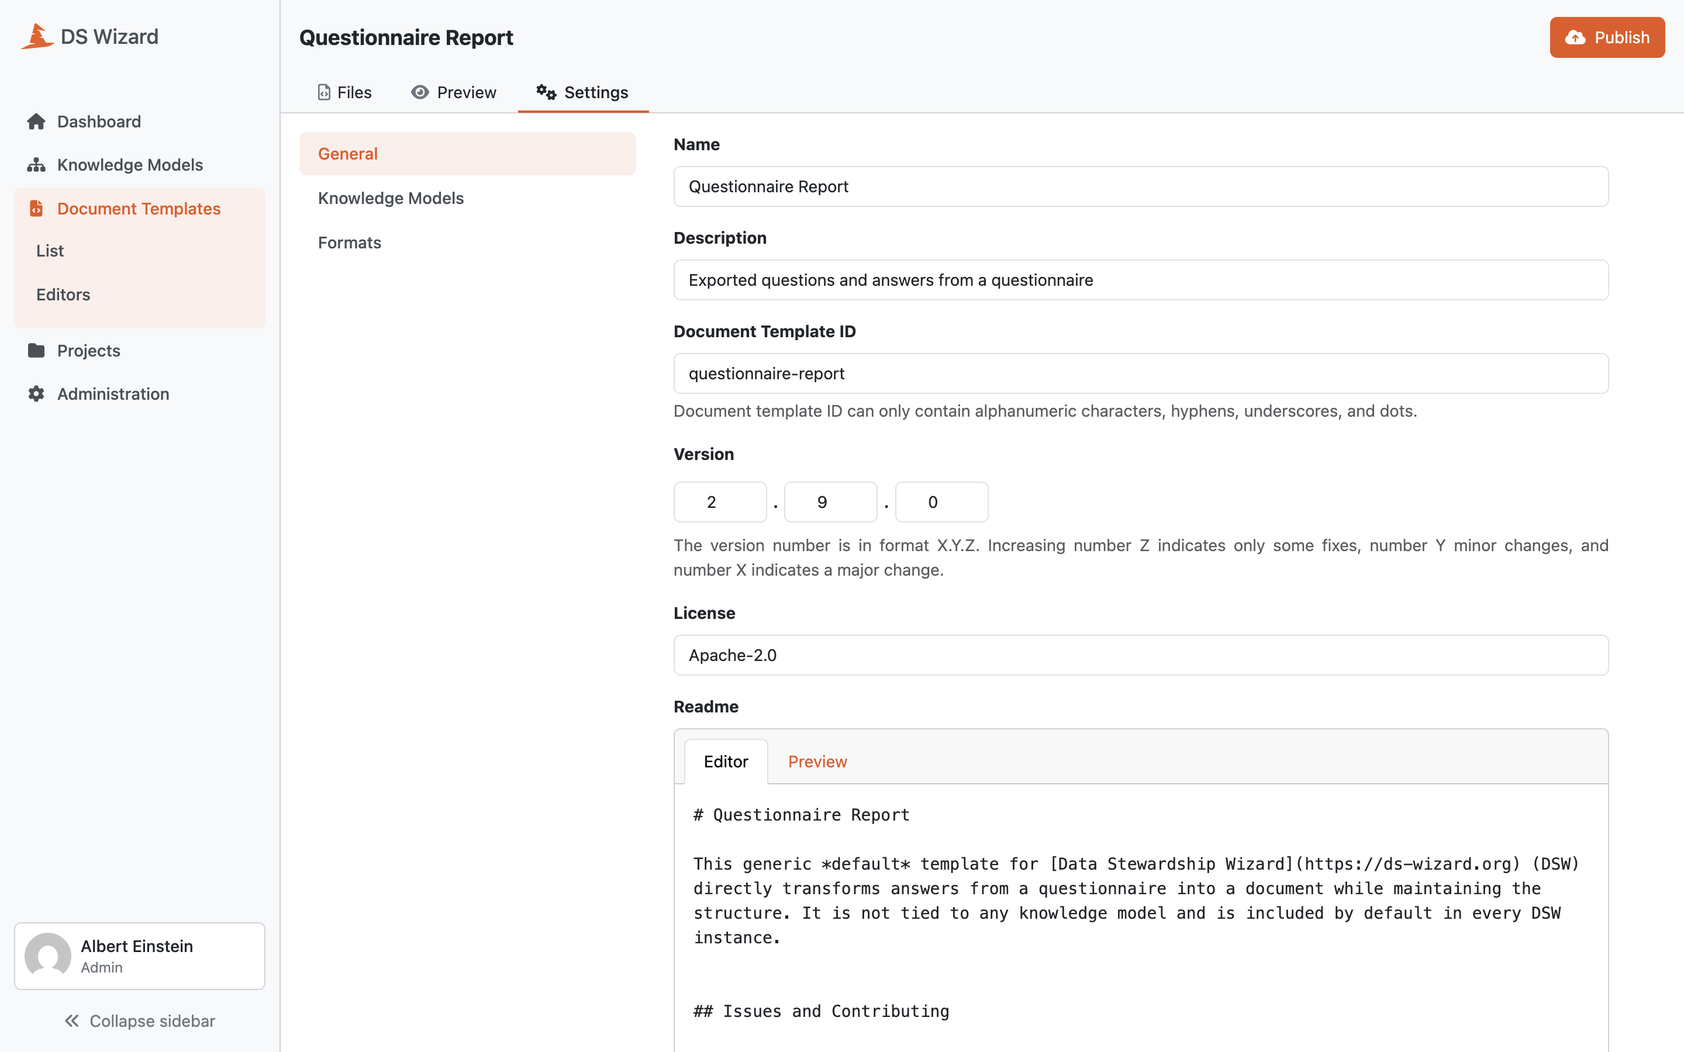
Task: Click the cloud upload icon on Publish
Action: (x=1575, y=37)
